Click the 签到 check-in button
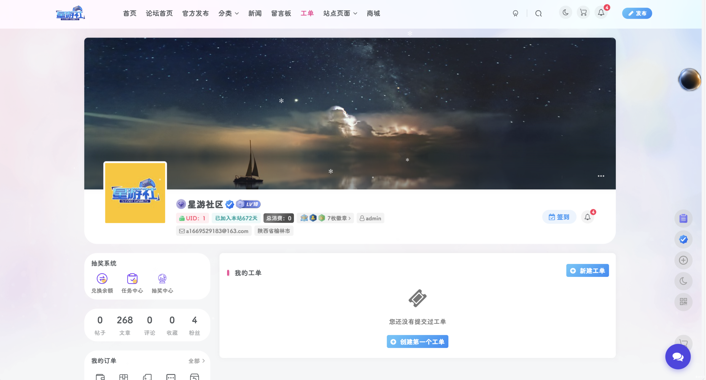706x380 pixels. coord(559,217)
